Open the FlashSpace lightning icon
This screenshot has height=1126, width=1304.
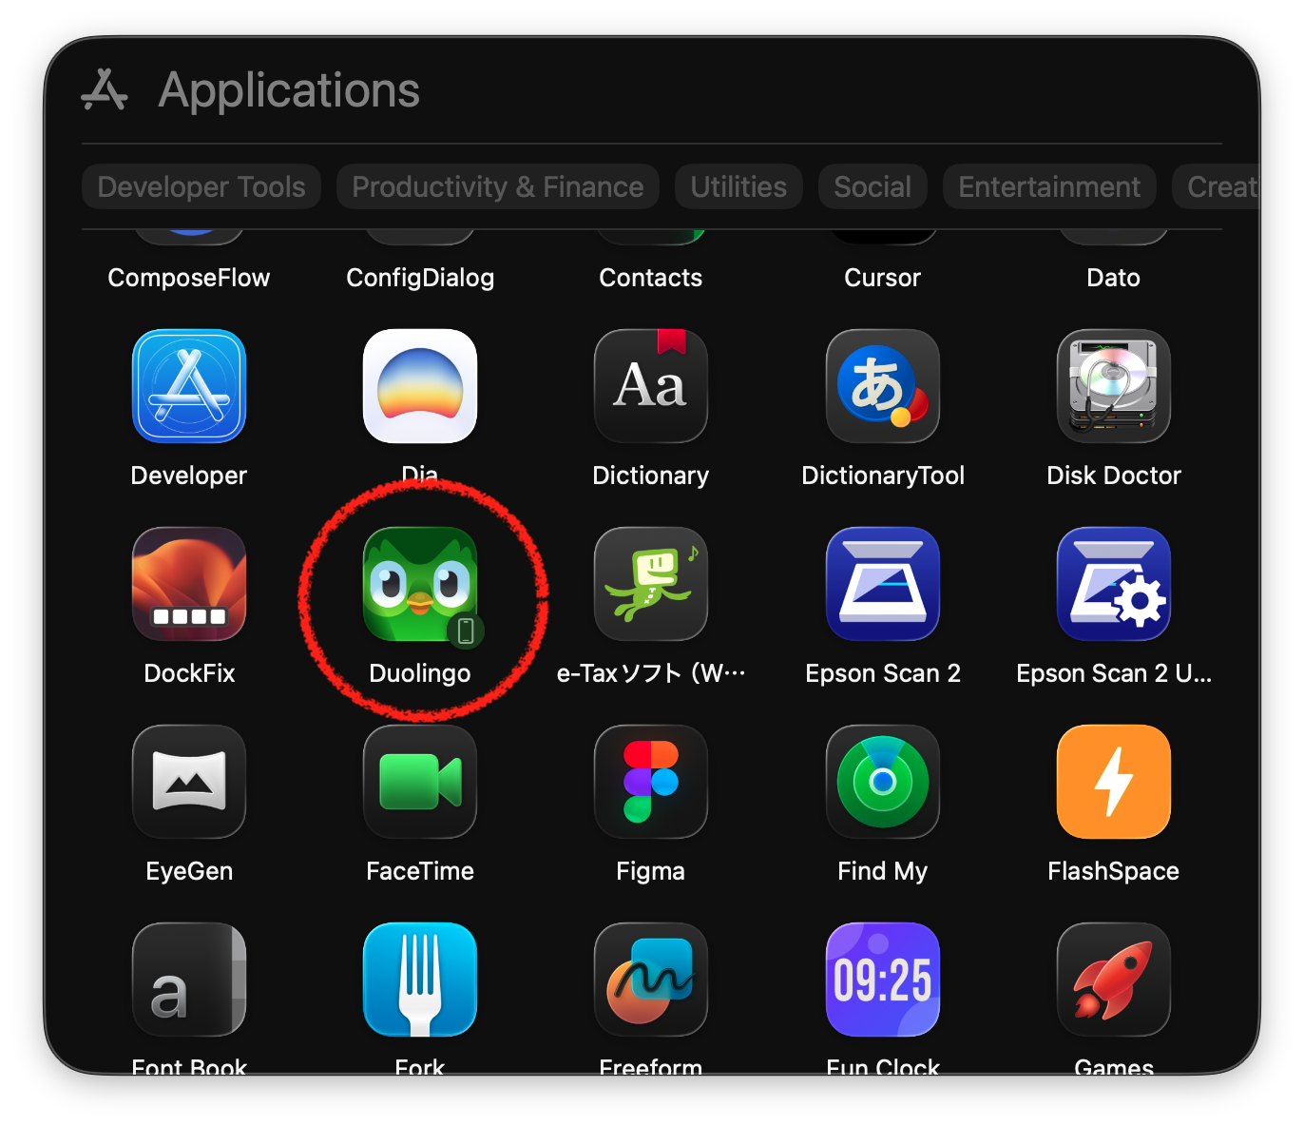(1114, 782)
